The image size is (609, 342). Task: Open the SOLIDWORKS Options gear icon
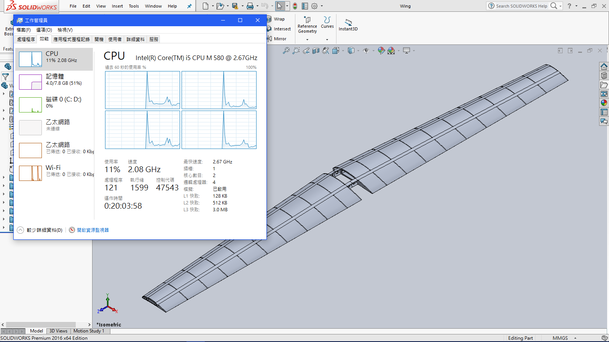(x=314, y=6)
